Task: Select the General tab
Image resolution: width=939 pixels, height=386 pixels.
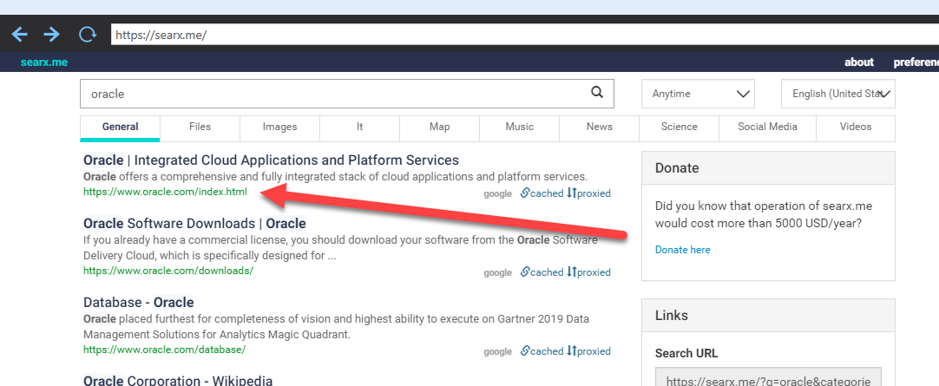Action: point(120,127)
